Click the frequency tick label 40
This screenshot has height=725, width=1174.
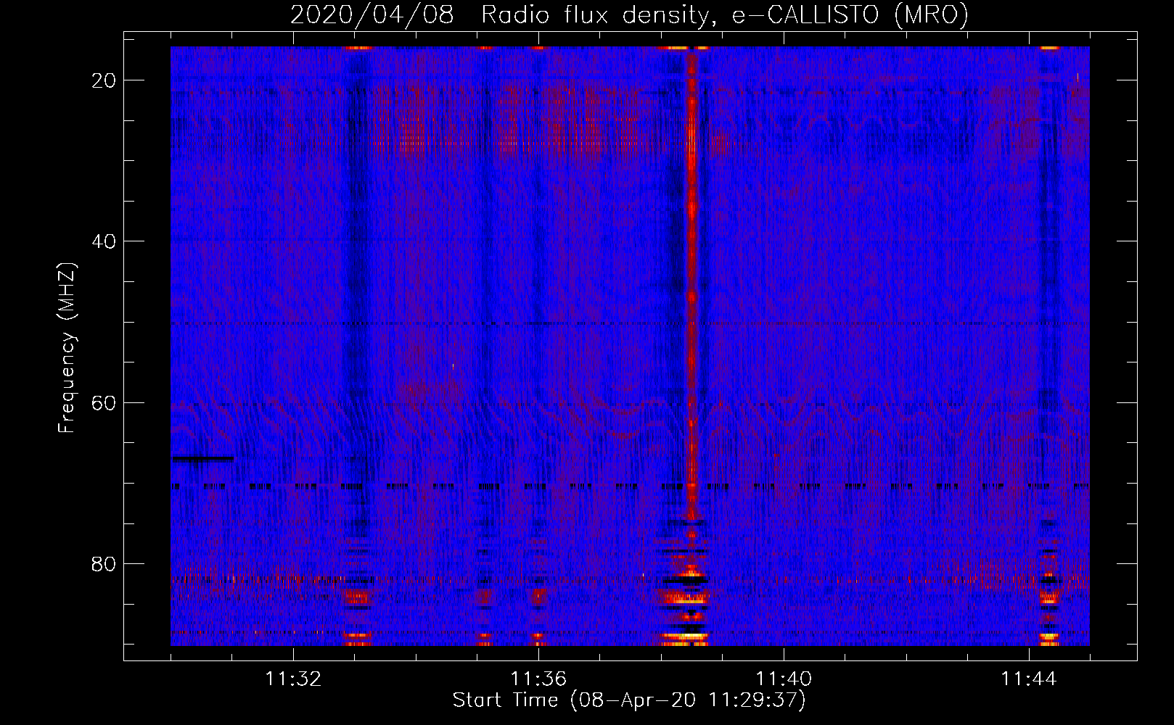coord(104,241)
